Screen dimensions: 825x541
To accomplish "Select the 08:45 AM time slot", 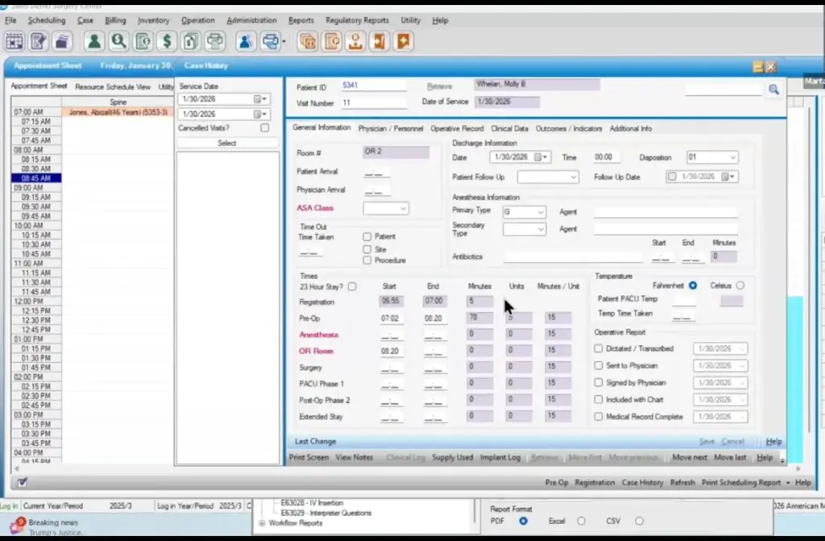I will click(36, 178).
